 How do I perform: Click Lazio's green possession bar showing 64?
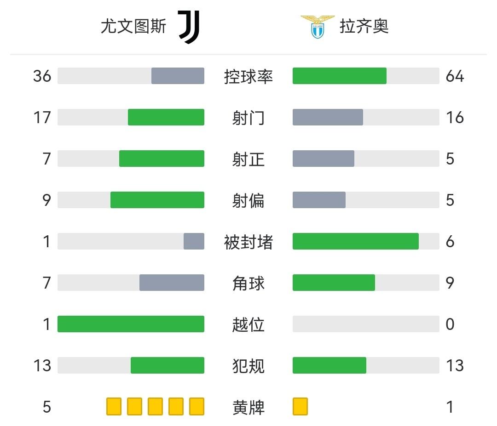340,76
